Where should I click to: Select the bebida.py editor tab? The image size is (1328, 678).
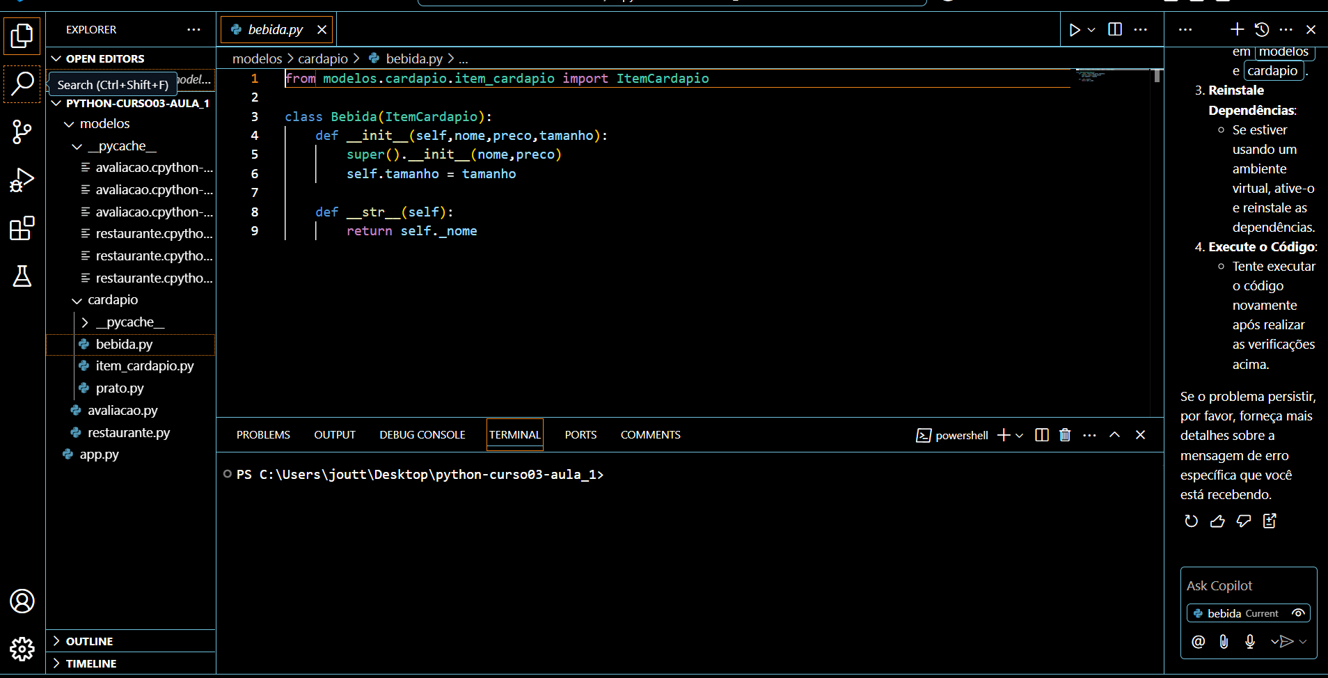click(276, 30)
